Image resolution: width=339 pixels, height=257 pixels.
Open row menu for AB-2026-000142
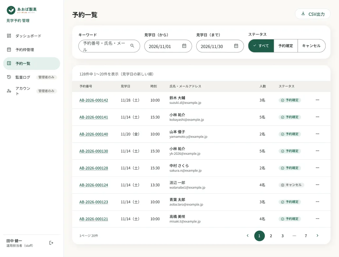pos(317,100)
